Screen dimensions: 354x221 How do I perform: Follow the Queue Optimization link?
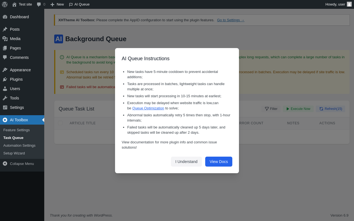(x=148, y=108)
